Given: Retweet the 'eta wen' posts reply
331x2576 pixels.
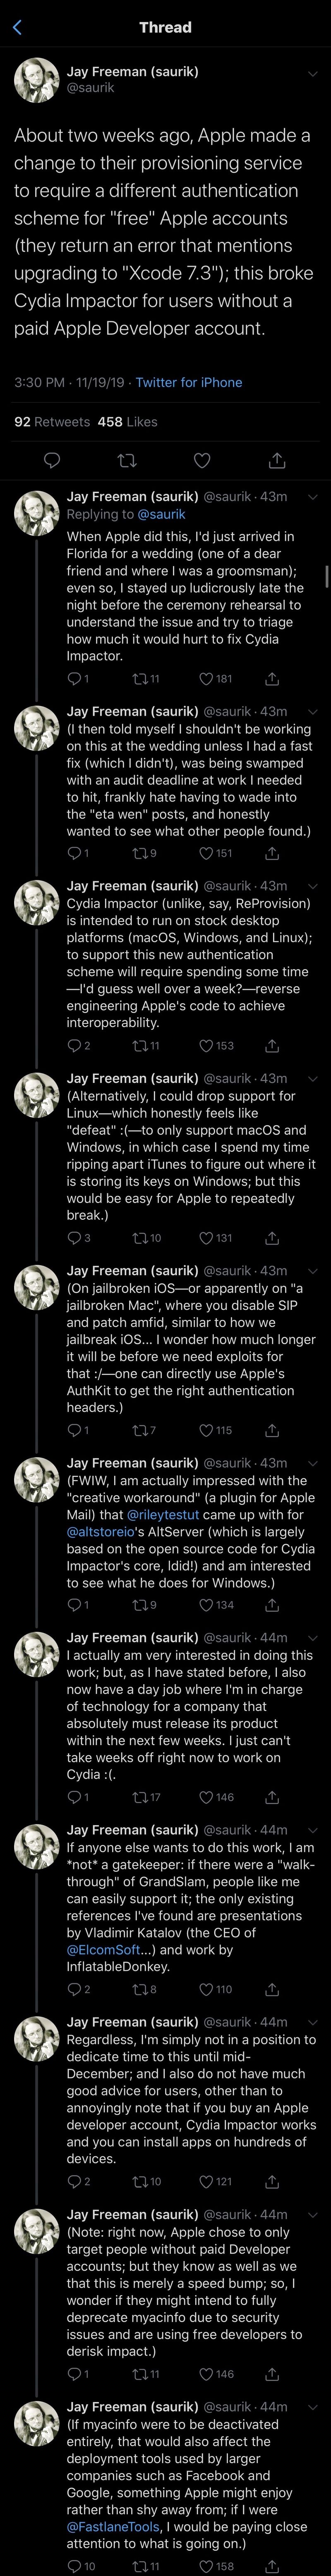Looking at the screenshot, I should (139, 853).
